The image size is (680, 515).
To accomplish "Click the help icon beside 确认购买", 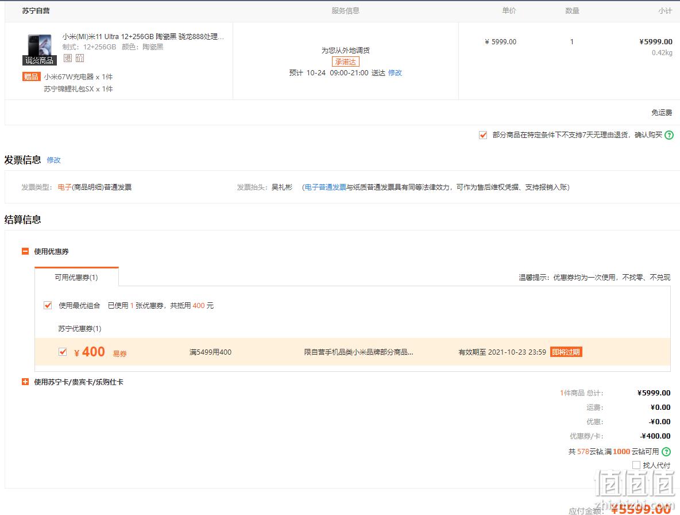I will pyautogui.click(x=669, y=135).
